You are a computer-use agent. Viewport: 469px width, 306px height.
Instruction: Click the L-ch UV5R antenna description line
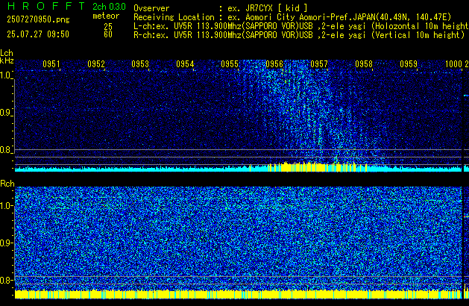point(301,26)
